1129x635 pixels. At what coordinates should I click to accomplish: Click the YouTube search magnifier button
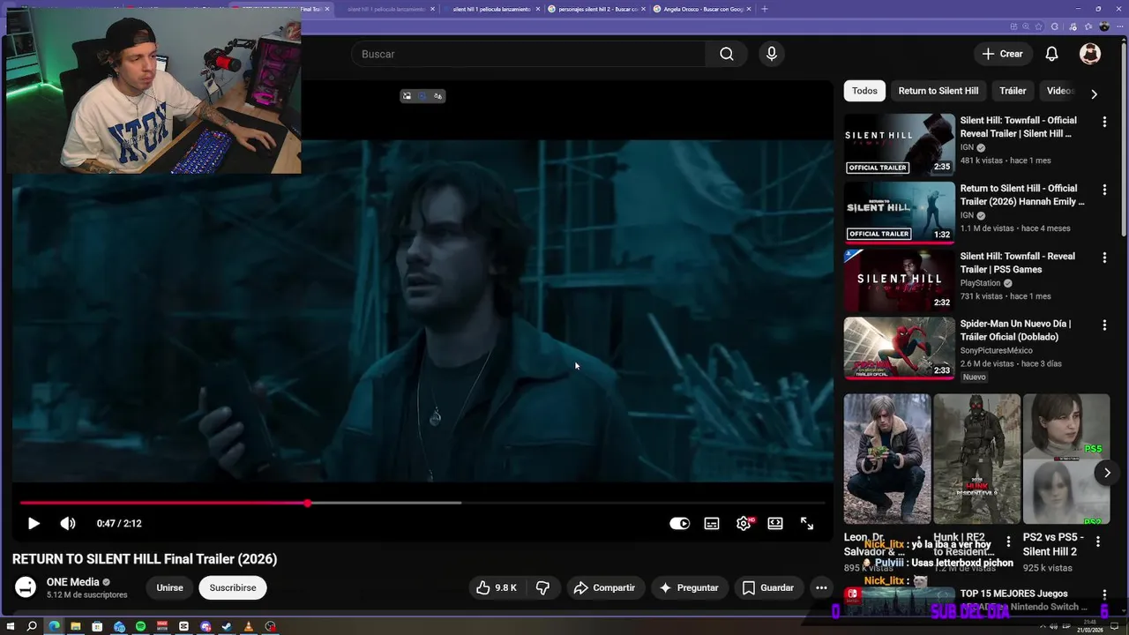tap(726, 54)
